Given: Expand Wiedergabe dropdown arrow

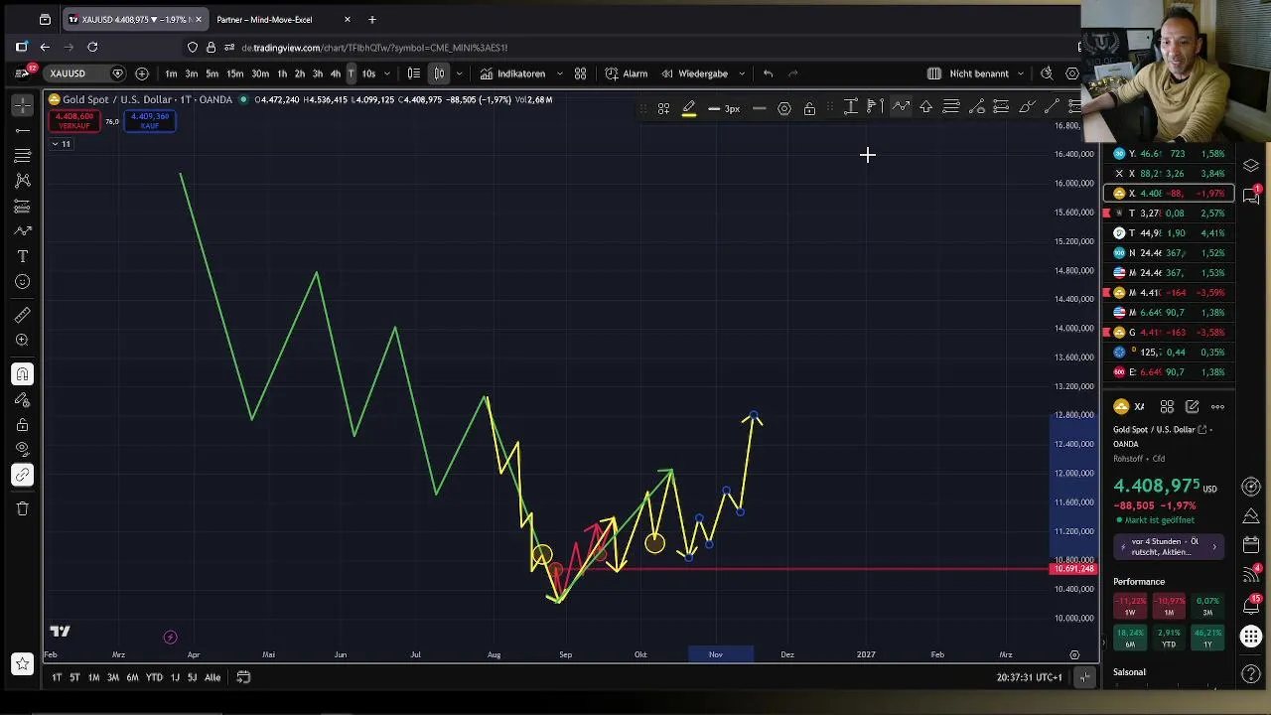Looking at the screenshot, I should point(742,73).
